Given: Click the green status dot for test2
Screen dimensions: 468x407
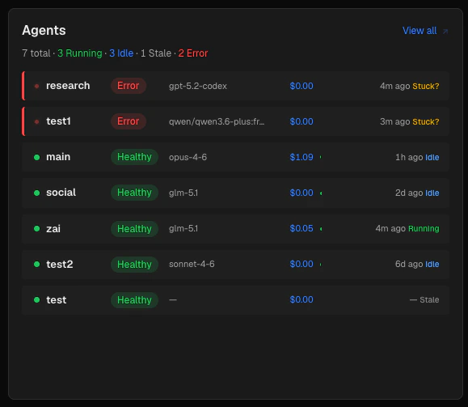Looking at the screenshot, I should (36, 264).
